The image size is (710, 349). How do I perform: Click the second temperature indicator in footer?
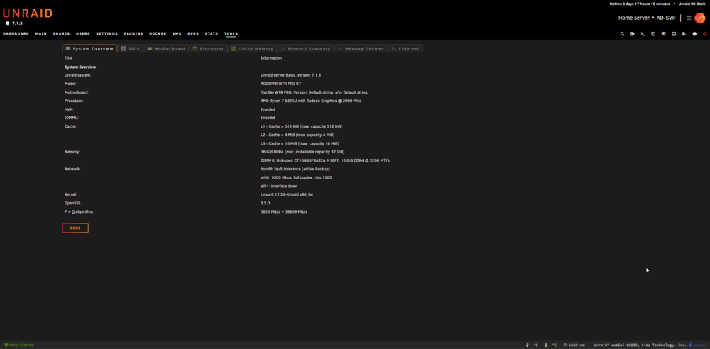pyautogui.click(x=551, y=345)
